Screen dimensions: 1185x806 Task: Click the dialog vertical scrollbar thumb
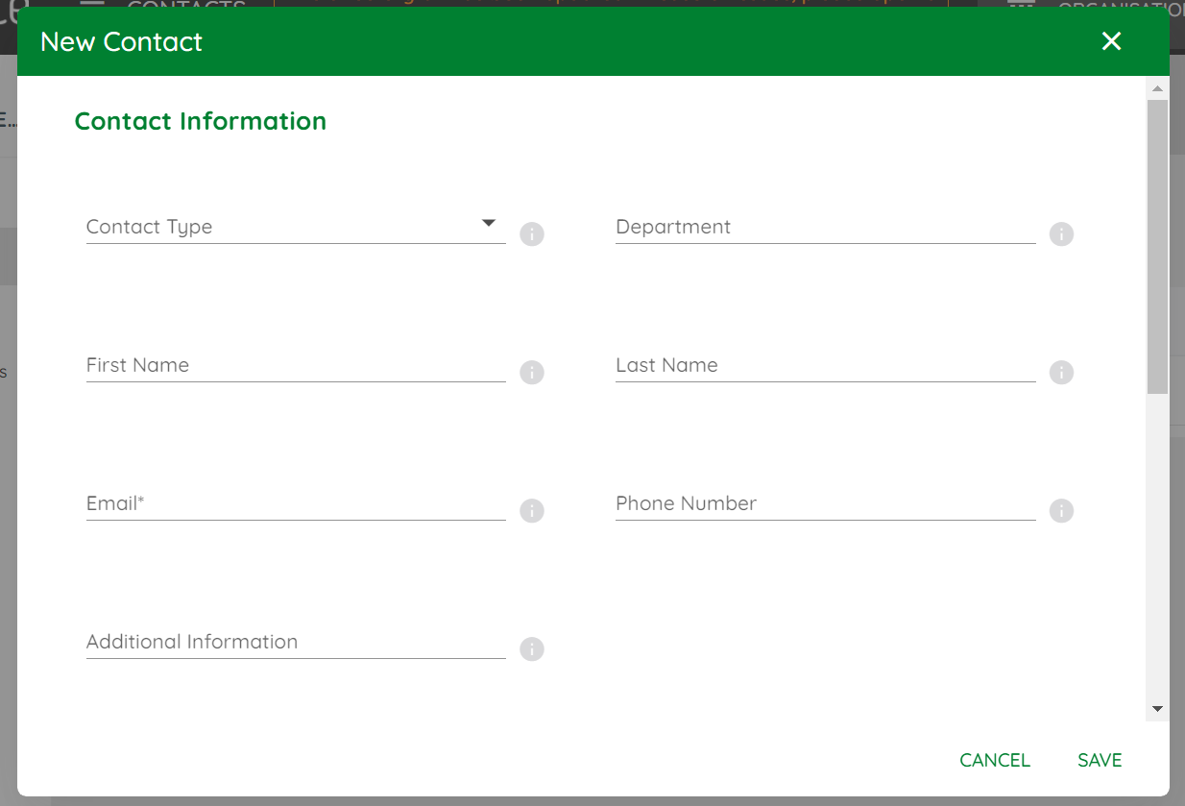(1157, 246)
